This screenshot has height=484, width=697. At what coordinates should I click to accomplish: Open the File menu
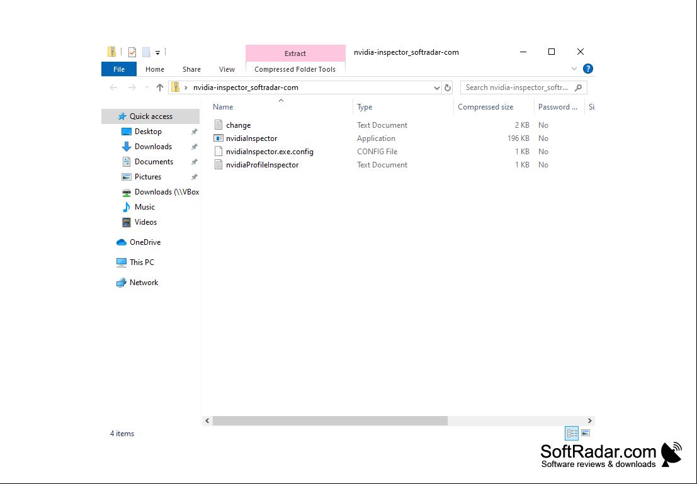click(x=119, y=69)
